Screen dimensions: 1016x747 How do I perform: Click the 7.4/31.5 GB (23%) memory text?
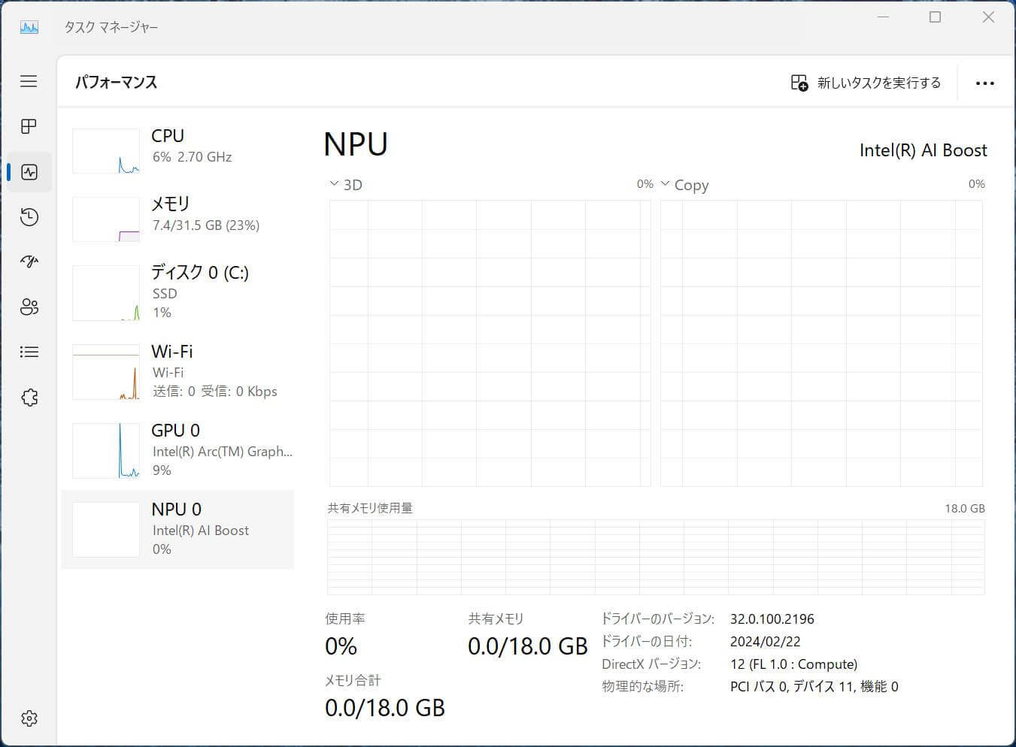205,225
